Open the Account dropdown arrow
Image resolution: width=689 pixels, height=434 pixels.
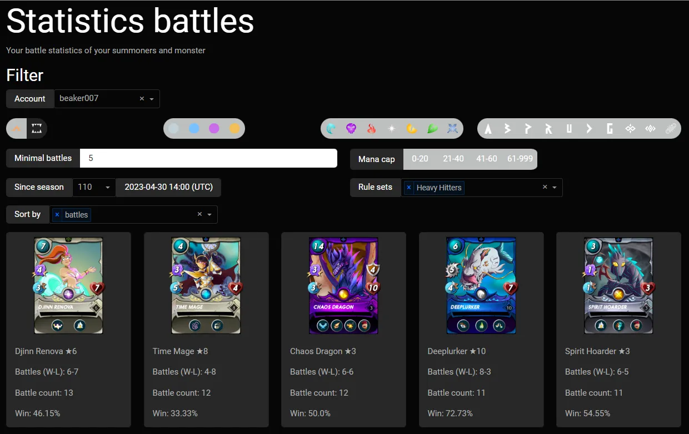coord(152,99)
